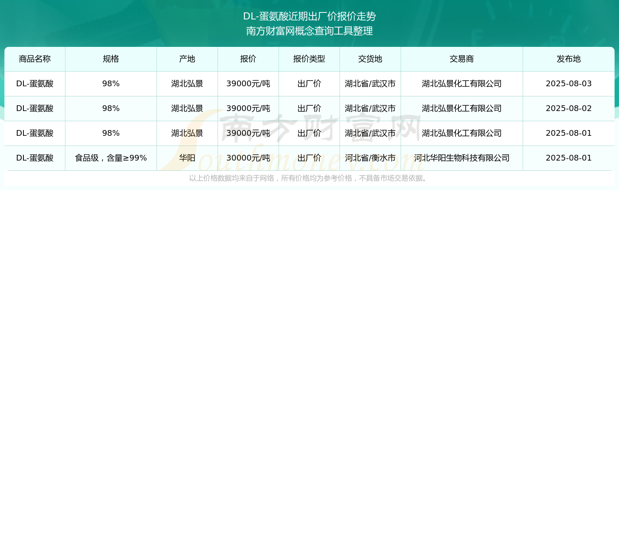This screenshot has width=619, height=533.
Task: Click 湖北省/武汉市 in the 2025-08-02 row
Action: [x=370, y=108]
